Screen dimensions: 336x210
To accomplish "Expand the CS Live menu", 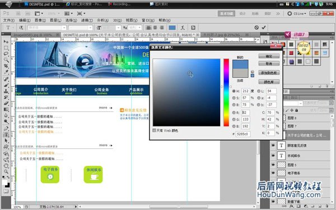I will click(x=297, y=13).
